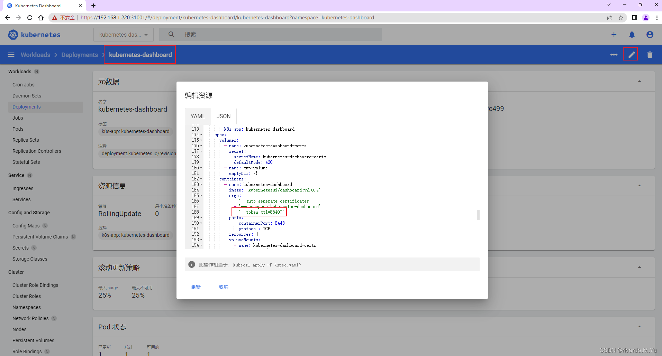Toggle the browser side panel icon
This screenshot has height=356, width=662.
(x=634, y=18)
